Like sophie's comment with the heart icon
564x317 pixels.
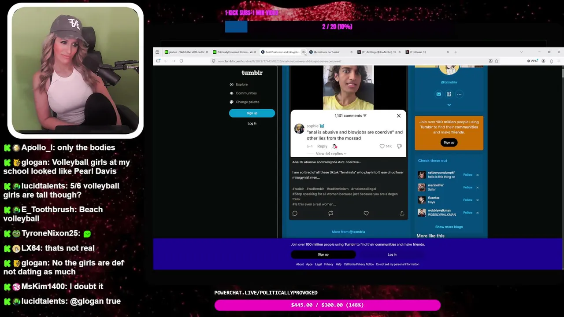pos(382,146)
